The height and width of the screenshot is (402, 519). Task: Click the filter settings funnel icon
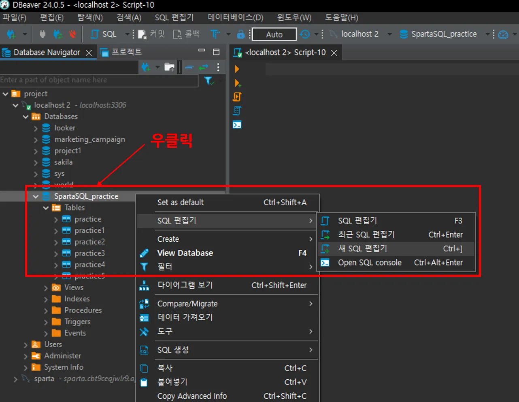click(x=208, y=81)
